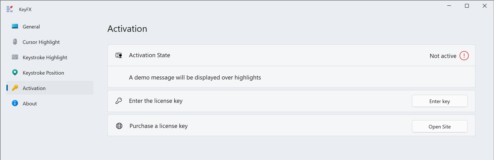Screen dimensions: 494x160
Task: Click the General monitor icon
Action: click(x=15, y=26)
